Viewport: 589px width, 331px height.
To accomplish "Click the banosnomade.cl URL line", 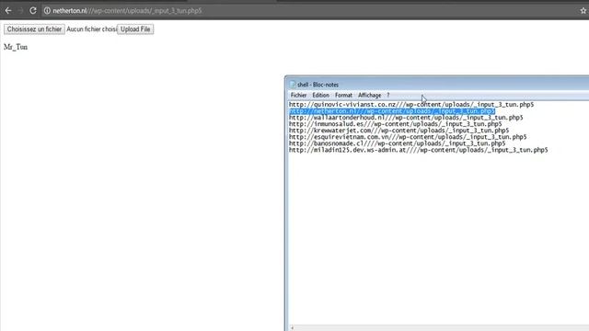I will pyautogui.click(x=397, y=143).
